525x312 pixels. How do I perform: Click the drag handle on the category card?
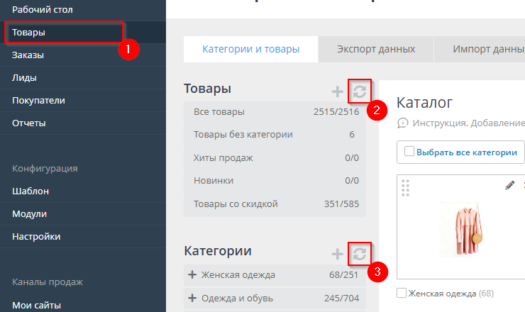tap(406, 188)
